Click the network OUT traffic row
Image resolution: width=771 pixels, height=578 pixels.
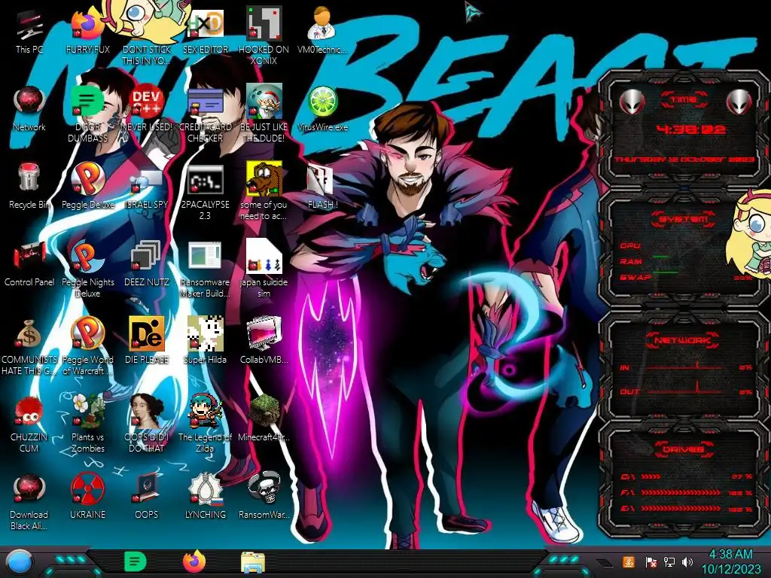point(687,391)
